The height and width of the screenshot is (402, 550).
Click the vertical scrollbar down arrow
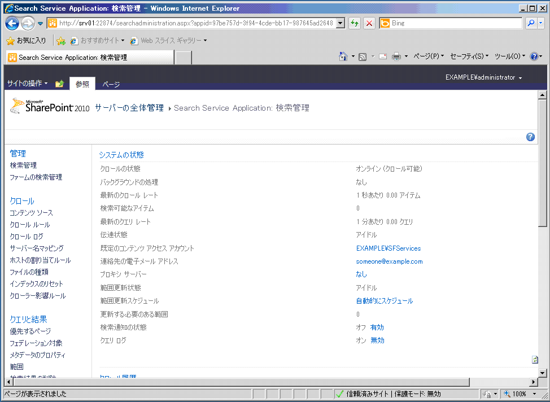[x=542, y=373]
